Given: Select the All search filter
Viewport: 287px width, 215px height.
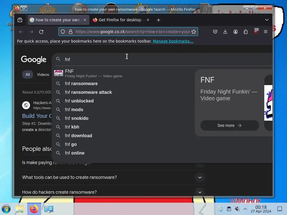Looking at the screenshot, I should coord(28,74).
